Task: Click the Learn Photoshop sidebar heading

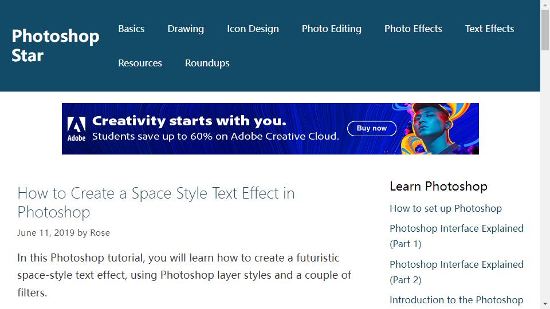Action: (x=438, y=187)
